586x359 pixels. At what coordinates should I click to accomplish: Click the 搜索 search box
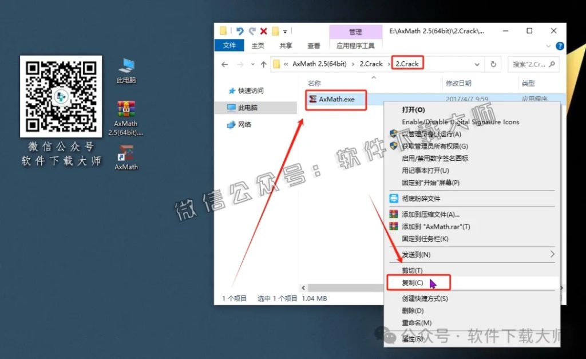coord(533,64)
